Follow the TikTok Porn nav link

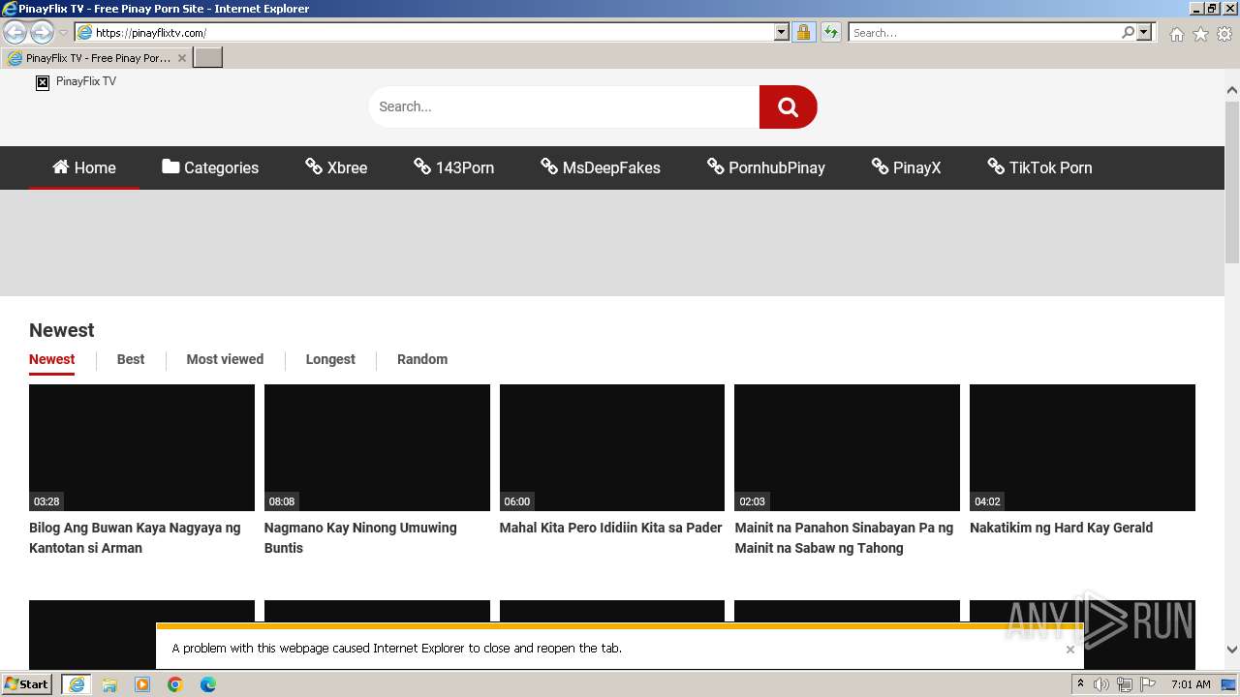(1039, 167)
